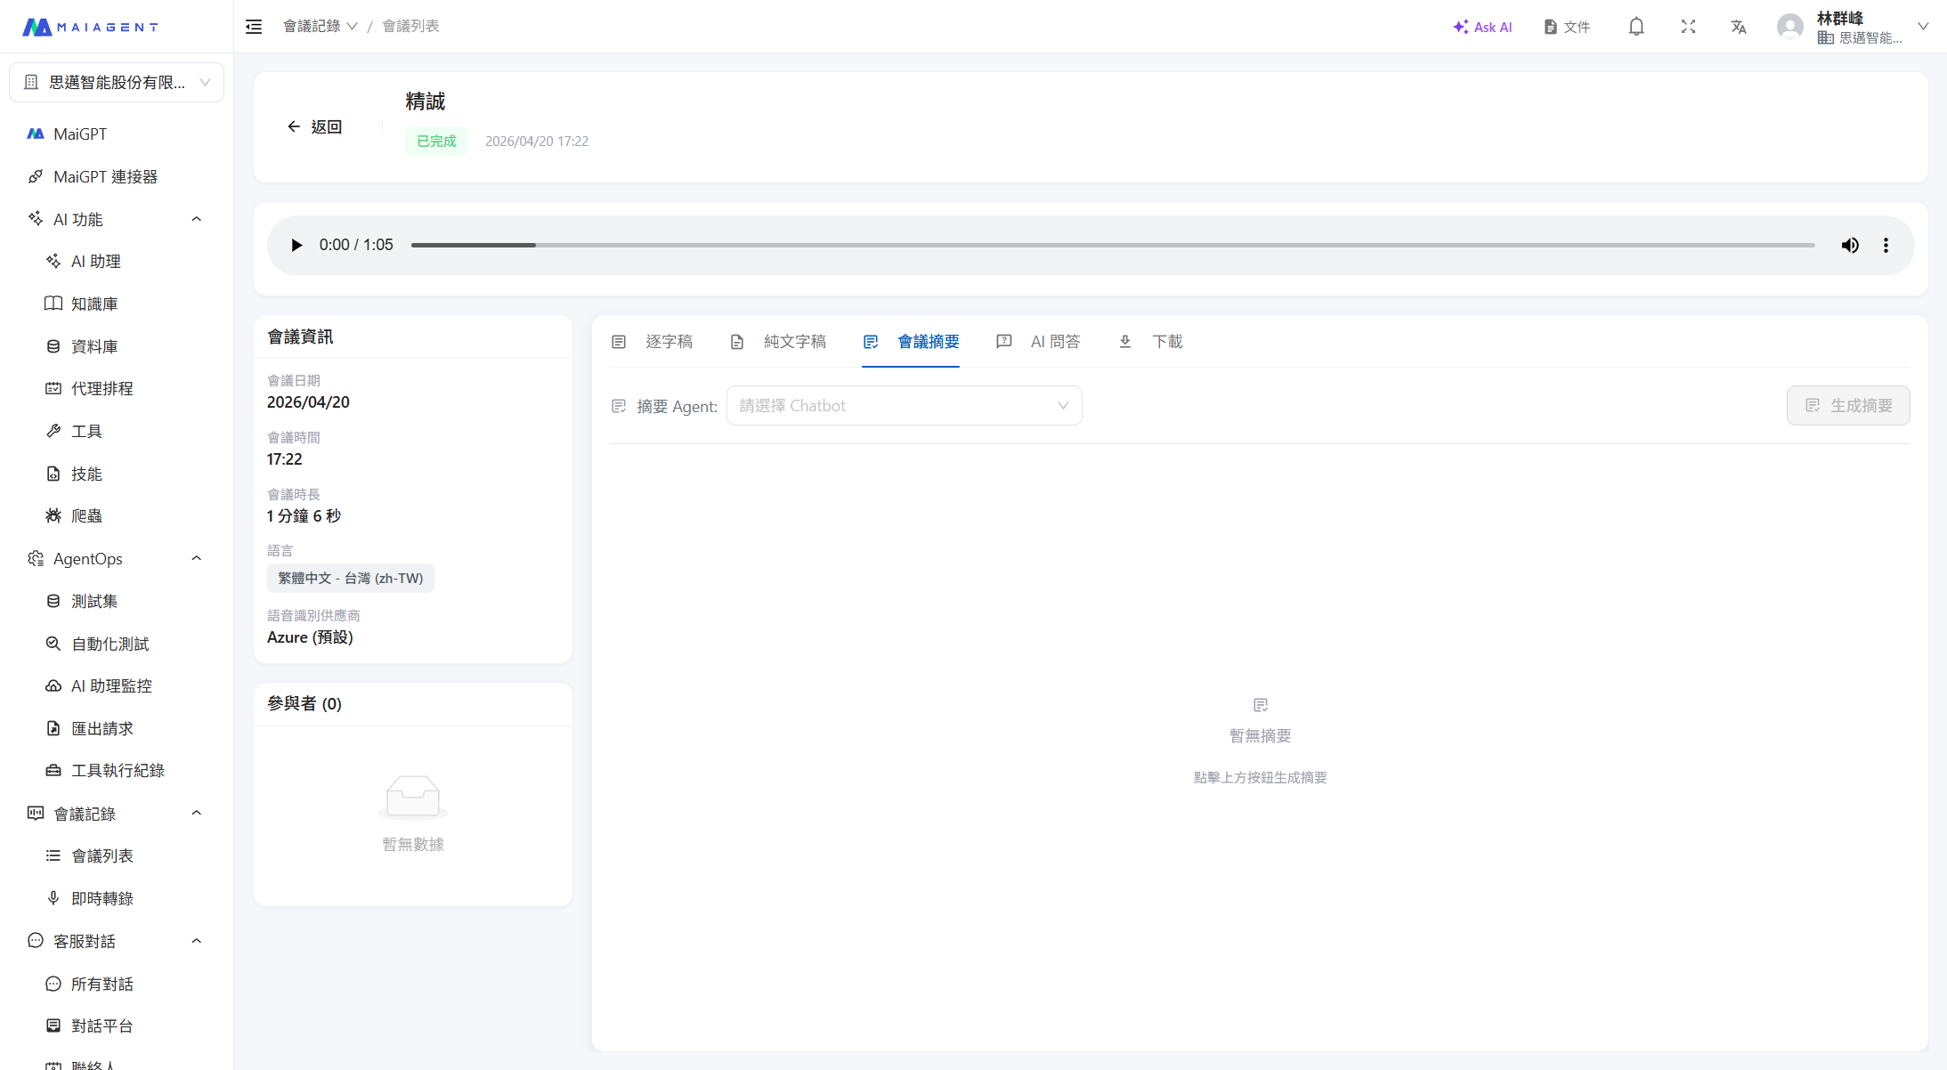Collapse the AgentOps sidebar section

tap(197, 558)
